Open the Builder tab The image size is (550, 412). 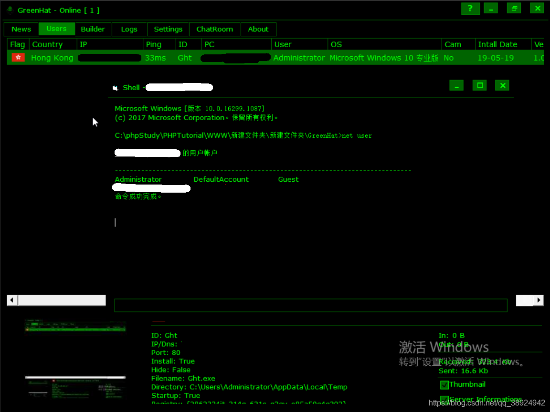pyautogui.click(x=93, y=30)
